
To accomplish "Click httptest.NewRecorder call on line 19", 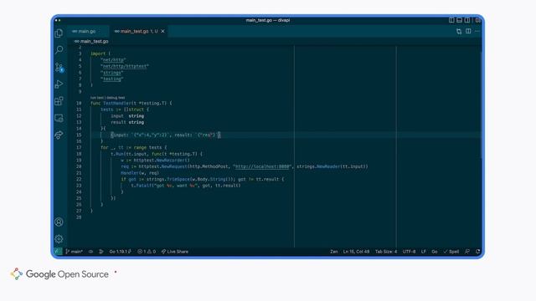I will pos(162,160).
